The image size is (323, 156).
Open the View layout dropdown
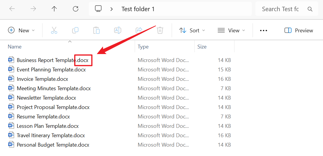[231, 31]
